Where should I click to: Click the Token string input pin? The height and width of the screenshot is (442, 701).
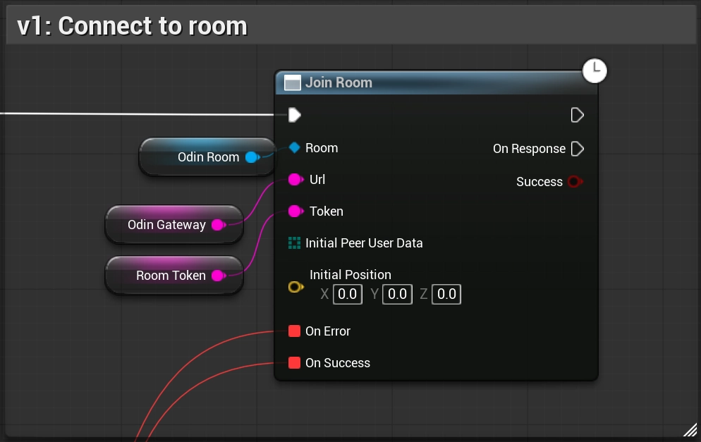tap(295, 211)
